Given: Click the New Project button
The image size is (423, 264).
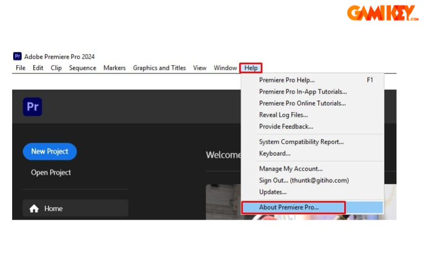Looking at the screenshot, I should tap(50, 152).
